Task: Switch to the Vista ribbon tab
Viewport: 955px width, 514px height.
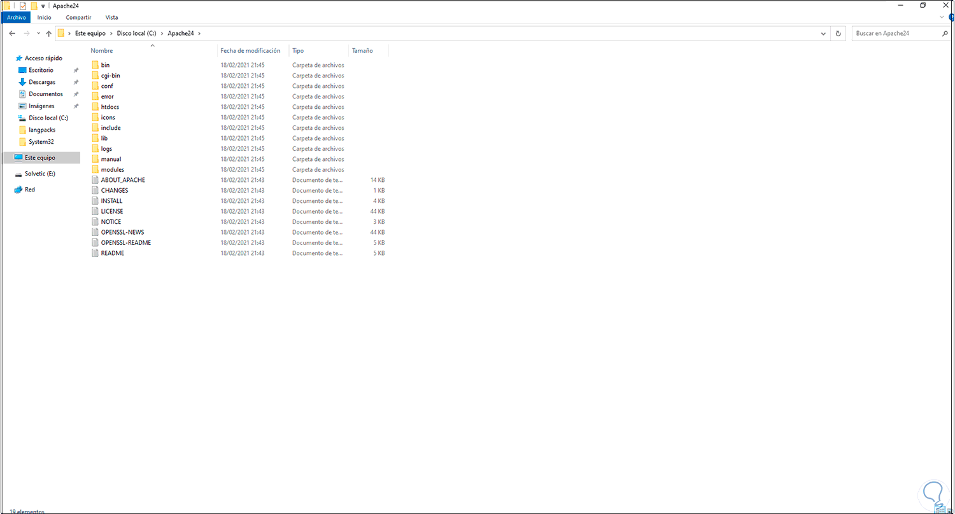Action: coord(111,17)
